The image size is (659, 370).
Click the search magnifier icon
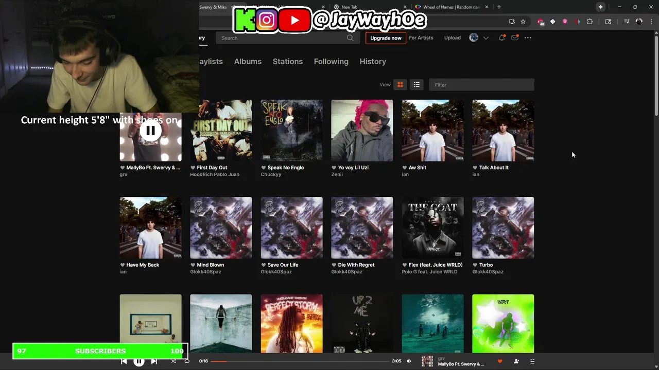[x=350, y=38]
